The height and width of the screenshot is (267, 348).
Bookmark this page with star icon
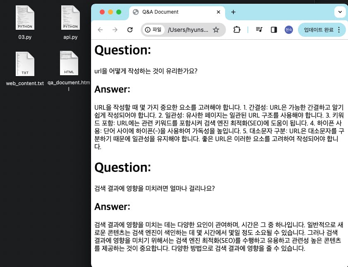[x=216, y=30]
